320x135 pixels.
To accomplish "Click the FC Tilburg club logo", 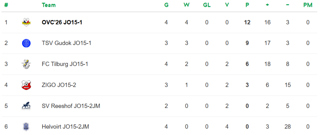I will [26, 64].
